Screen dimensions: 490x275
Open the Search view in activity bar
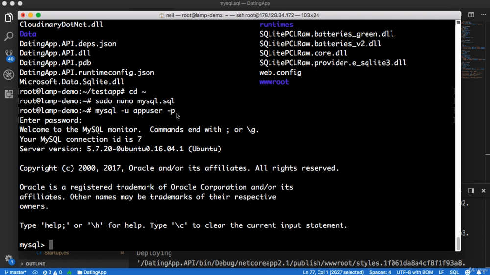pos(9,36)
